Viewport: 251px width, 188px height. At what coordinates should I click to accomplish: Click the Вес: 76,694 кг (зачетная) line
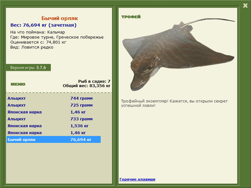click(x=43, y=25)
